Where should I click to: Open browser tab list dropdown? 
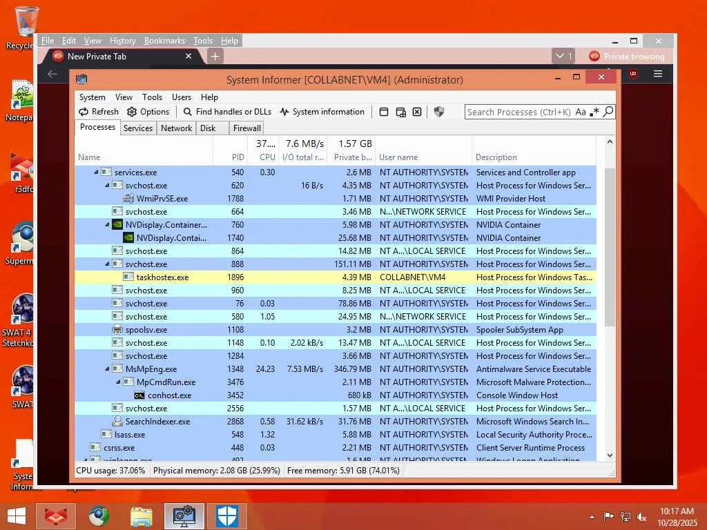pyautogui.click(x=563, y=57)
